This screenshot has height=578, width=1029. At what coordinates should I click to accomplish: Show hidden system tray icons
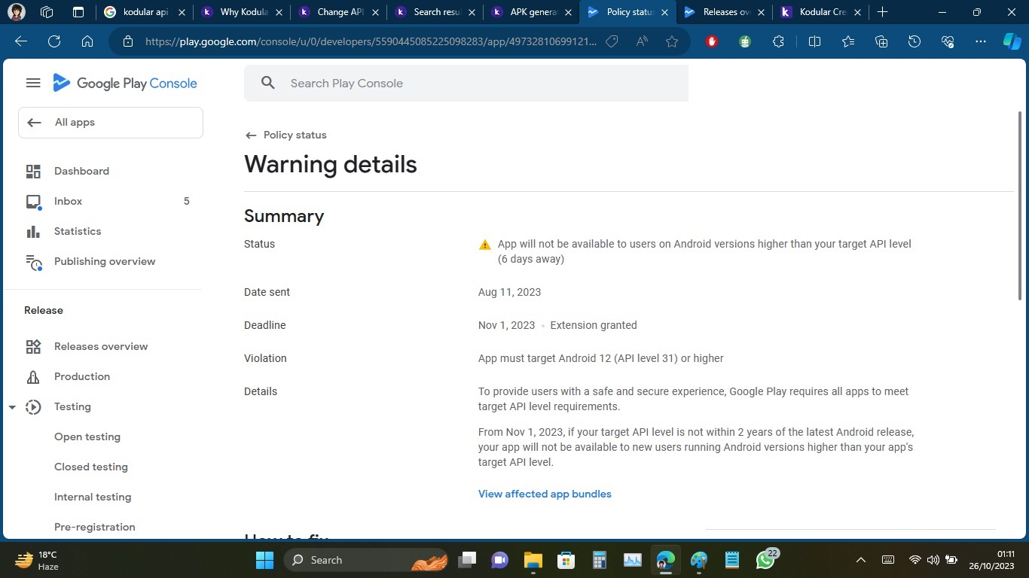pyautogui.click(x=861, y=560)
